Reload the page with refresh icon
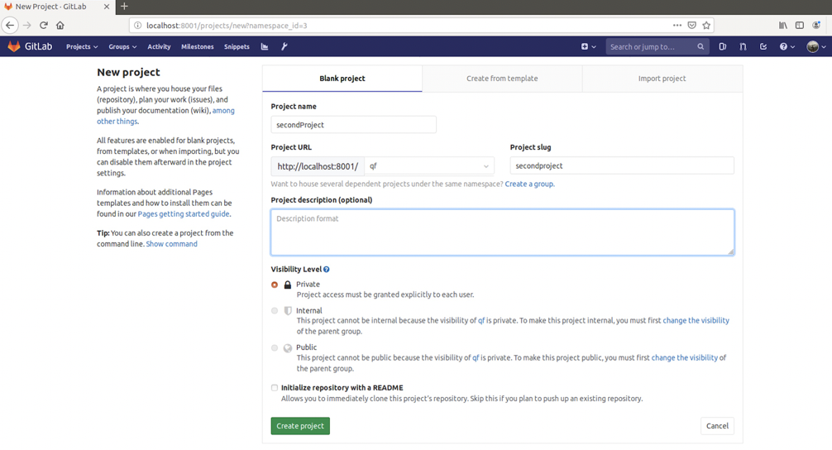The height and width of the screenshot is (450, 832). pyautogui.click(x=44, y=25)
